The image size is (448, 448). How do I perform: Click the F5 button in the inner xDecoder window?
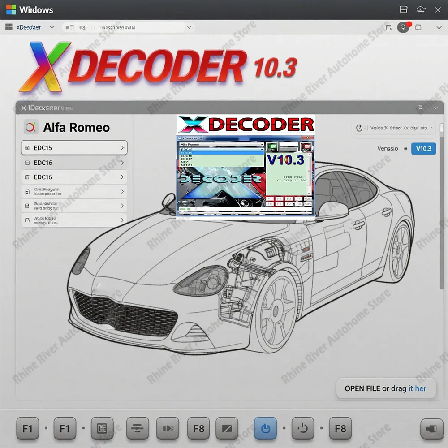coord(270,204)
